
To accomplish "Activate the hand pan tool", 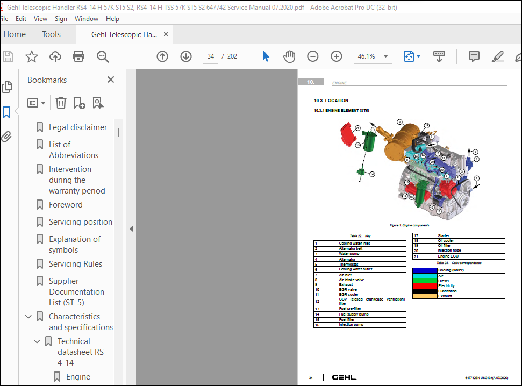I will 289,56.
